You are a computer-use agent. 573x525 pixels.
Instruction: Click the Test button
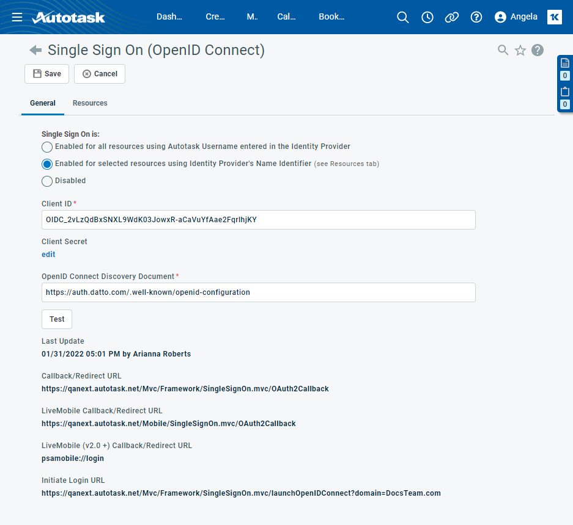click(57, 319)
